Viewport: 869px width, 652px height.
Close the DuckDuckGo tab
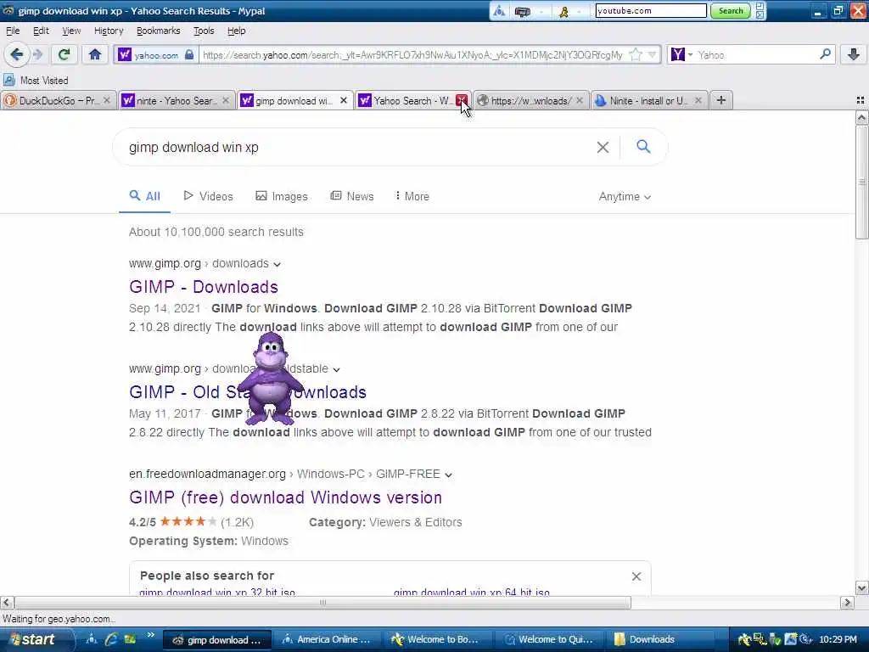107,100
